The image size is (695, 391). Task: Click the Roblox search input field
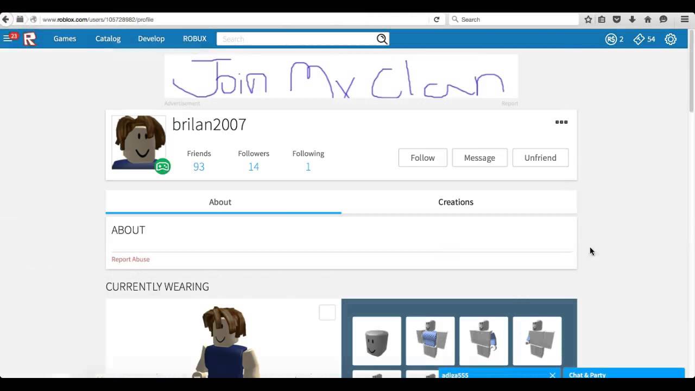pyautogui.click(x=296, y=39)
